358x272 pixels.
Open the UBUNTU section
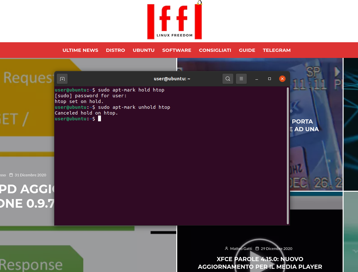click(144, 50)
